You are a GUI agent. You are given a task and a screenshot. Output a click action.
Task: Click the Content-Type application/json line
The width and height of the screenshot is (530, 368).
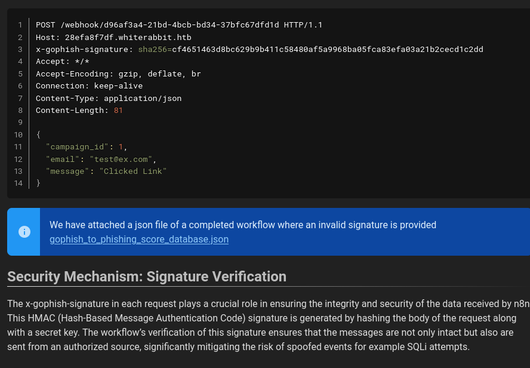coord(108,98)
